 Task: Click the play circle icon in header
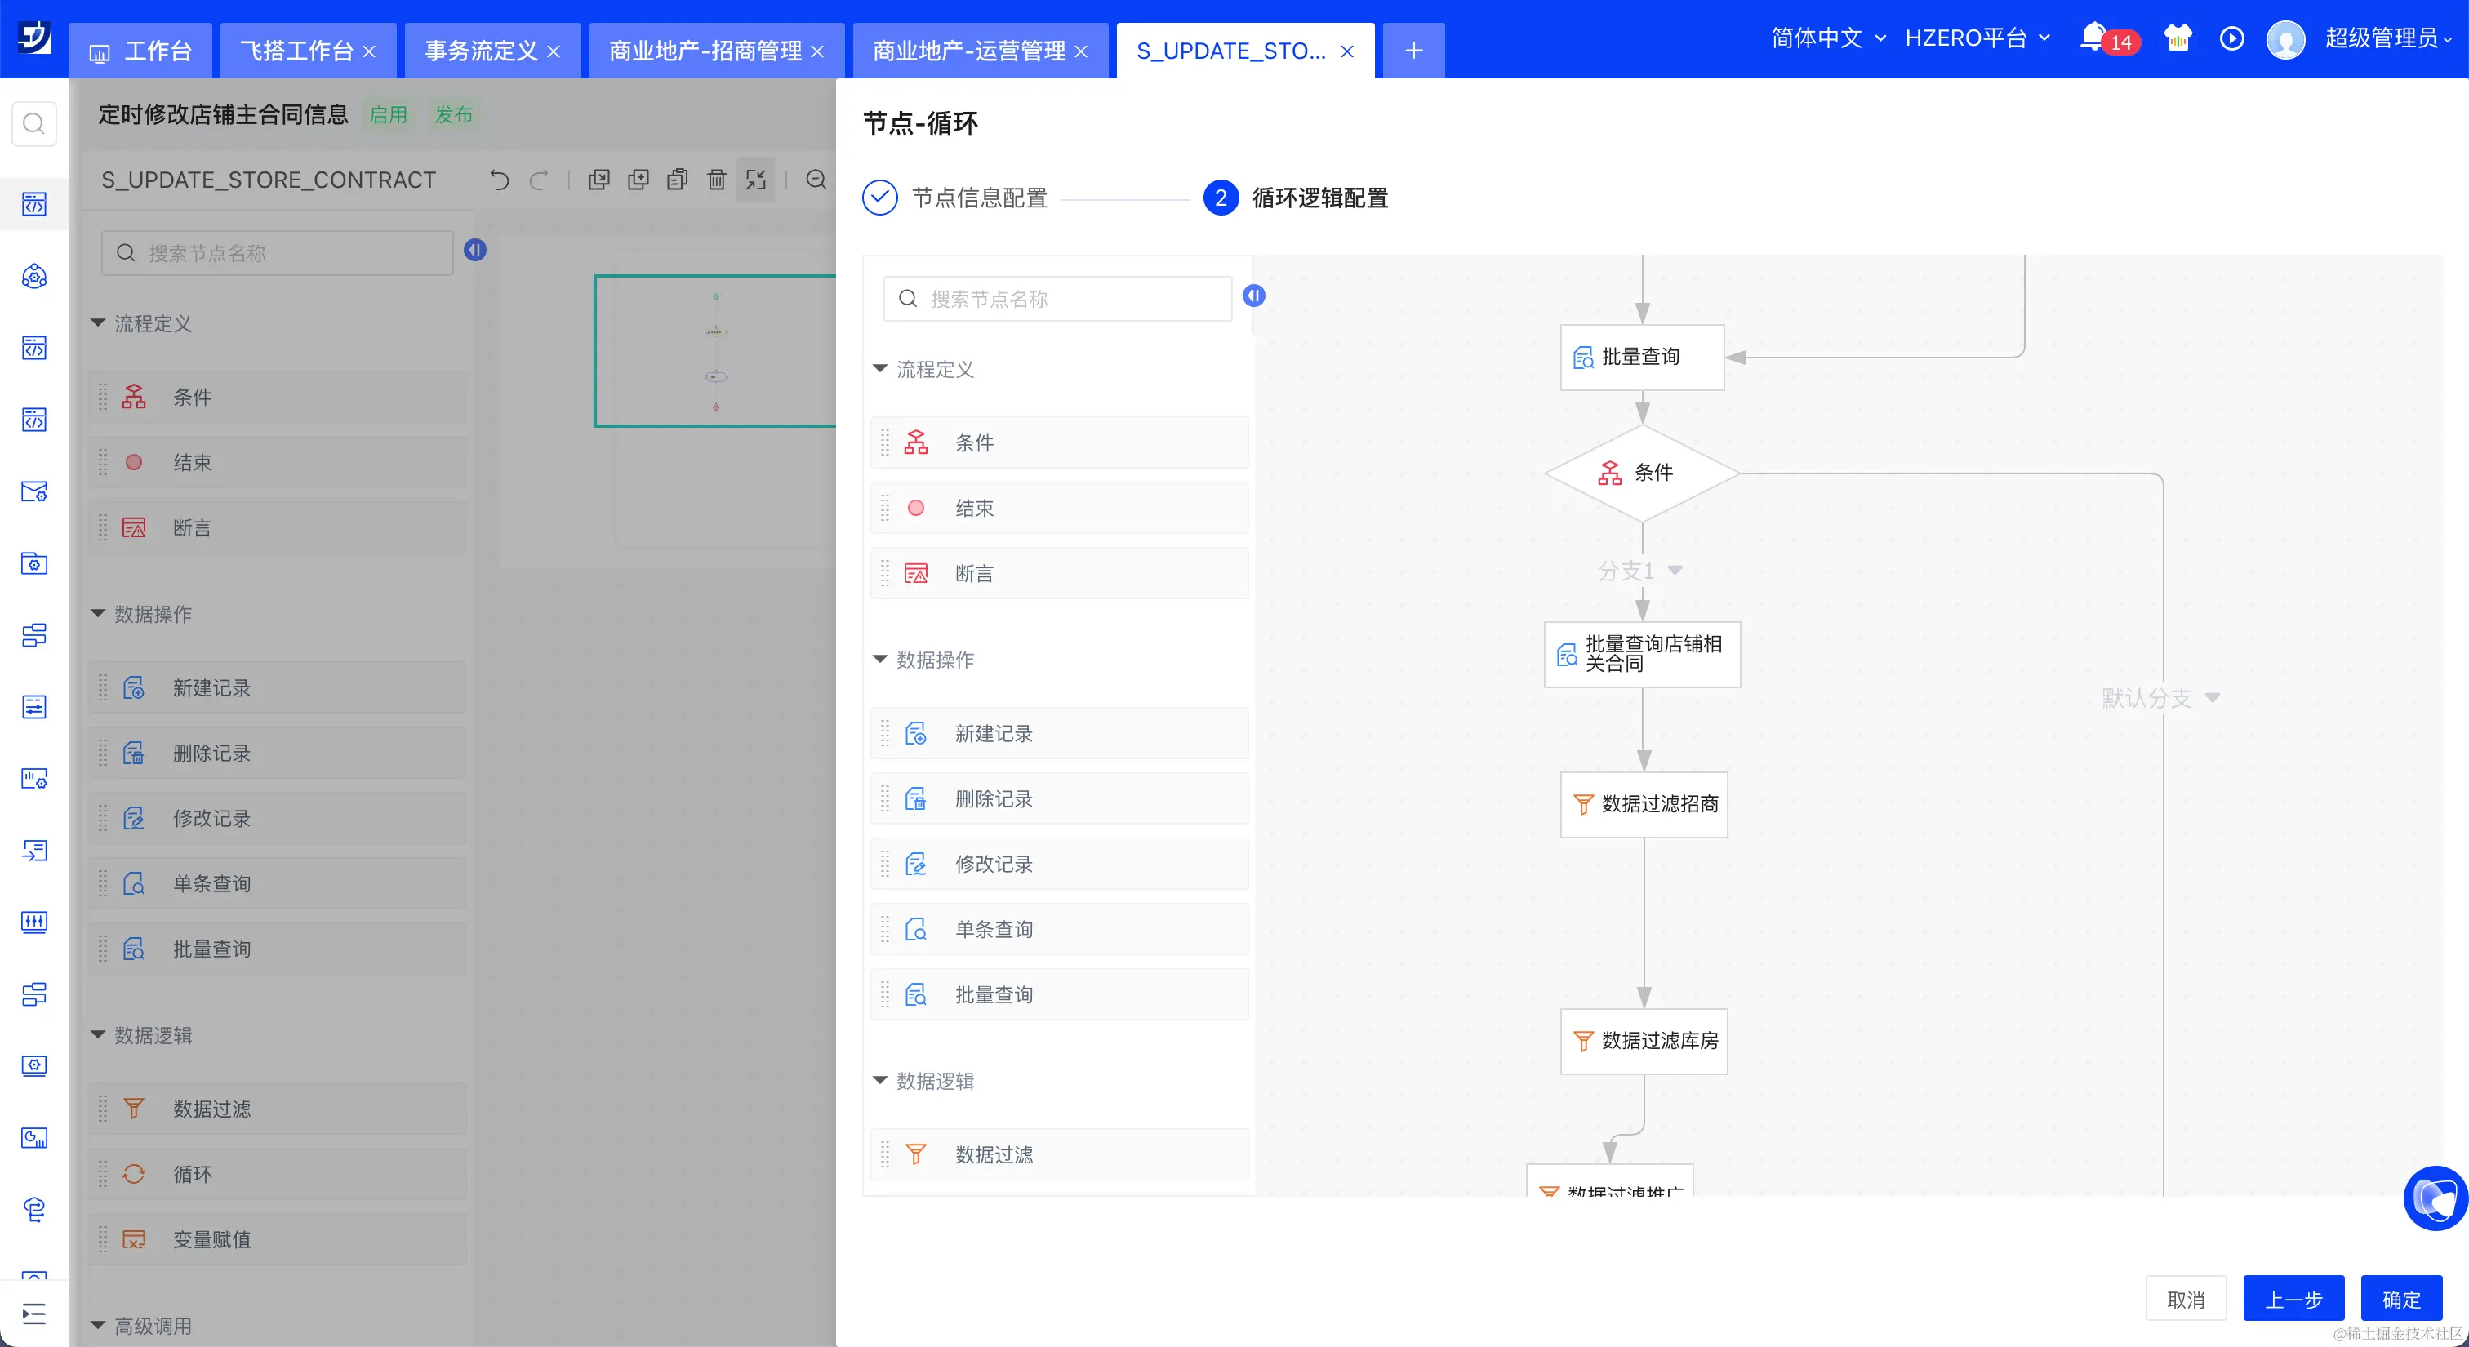click(2231, 38)
